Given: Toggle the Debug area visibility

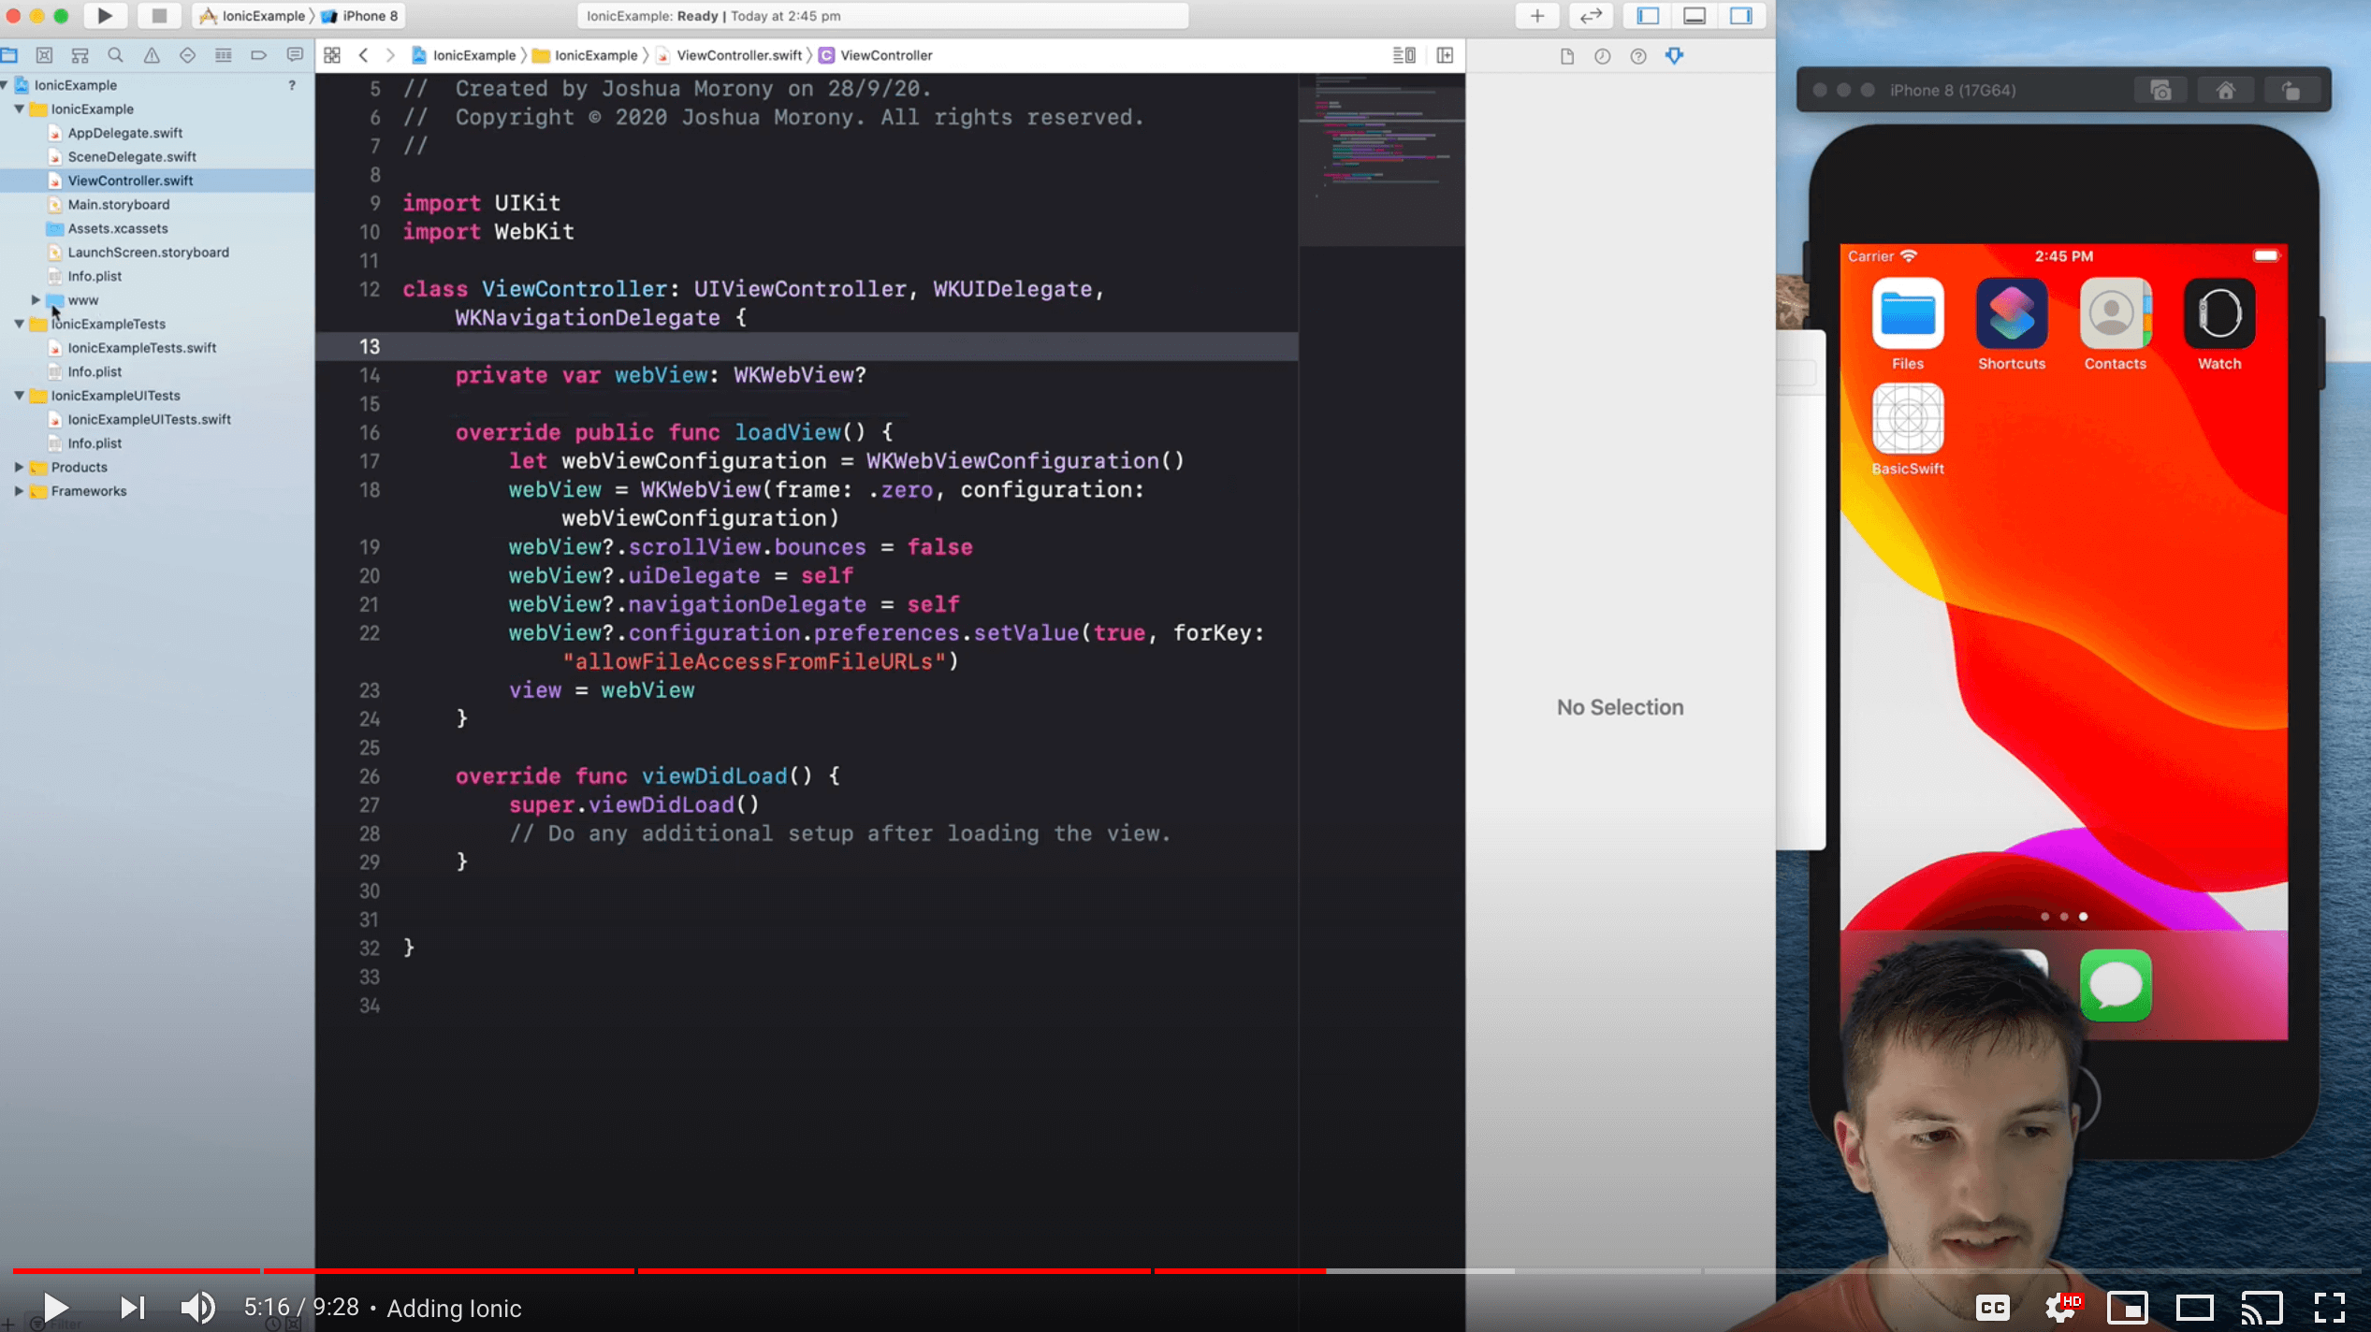Looking at the screenshot, I should click(1695, 16).
